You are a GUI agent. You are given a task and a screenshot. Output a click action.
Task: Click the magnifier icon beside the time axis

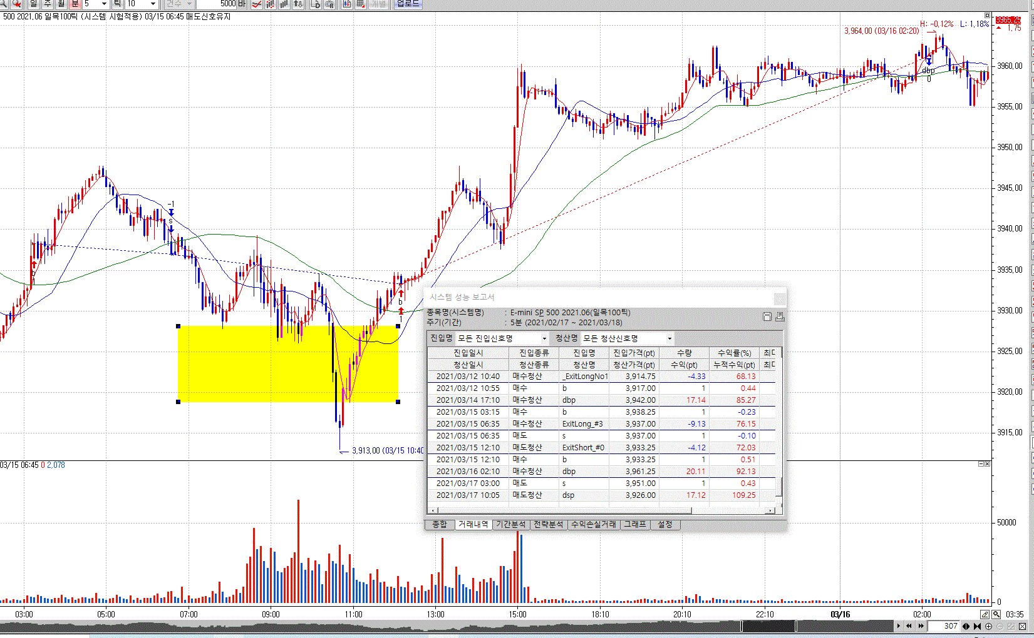pos(996,614)
